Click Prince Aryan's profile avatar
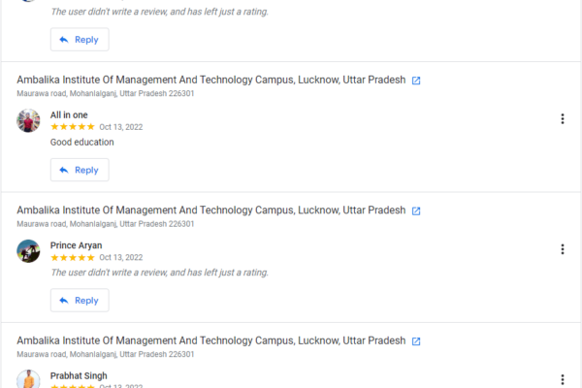The image size is (582, 388). click(x=29, y=251)
